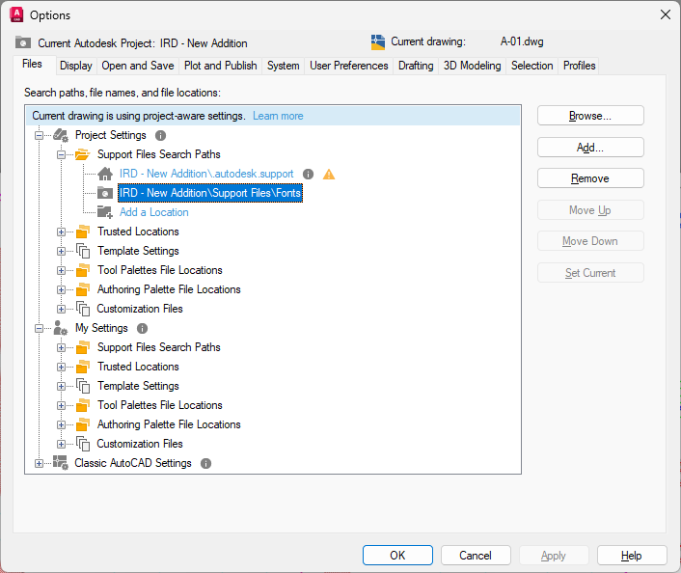Click warning triangle icon on .autodesk.support path
The width and height of the screenshot is (681, 573).
click(329, 175)
